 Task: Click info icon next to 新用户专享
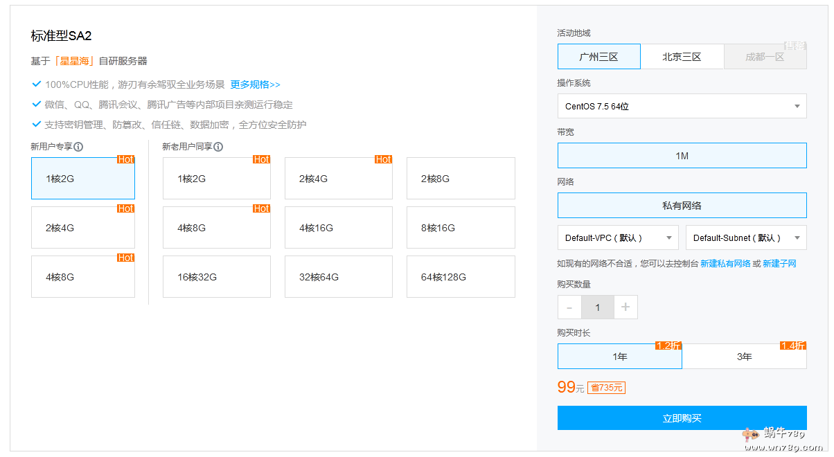(79, 147)
